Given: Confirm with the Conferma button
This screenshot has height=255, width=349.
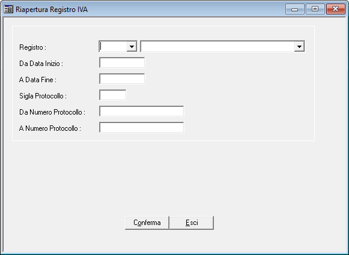Looking at the screenshot, I should (147, 223).
